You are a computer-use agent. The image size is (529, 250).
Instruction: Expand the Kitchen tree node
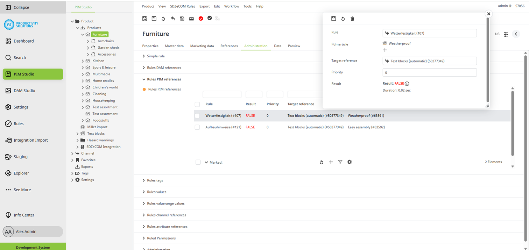(x=83, y=61)
